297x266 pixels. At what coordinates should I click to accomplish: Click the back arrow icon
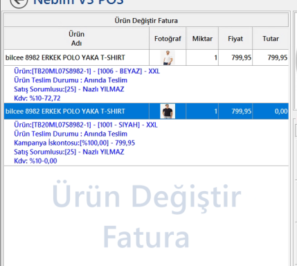(19, 2)
